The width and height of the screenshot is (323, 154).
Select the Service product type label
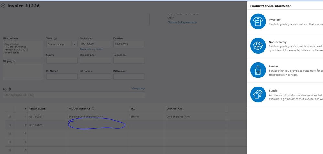tap(273, 67)
